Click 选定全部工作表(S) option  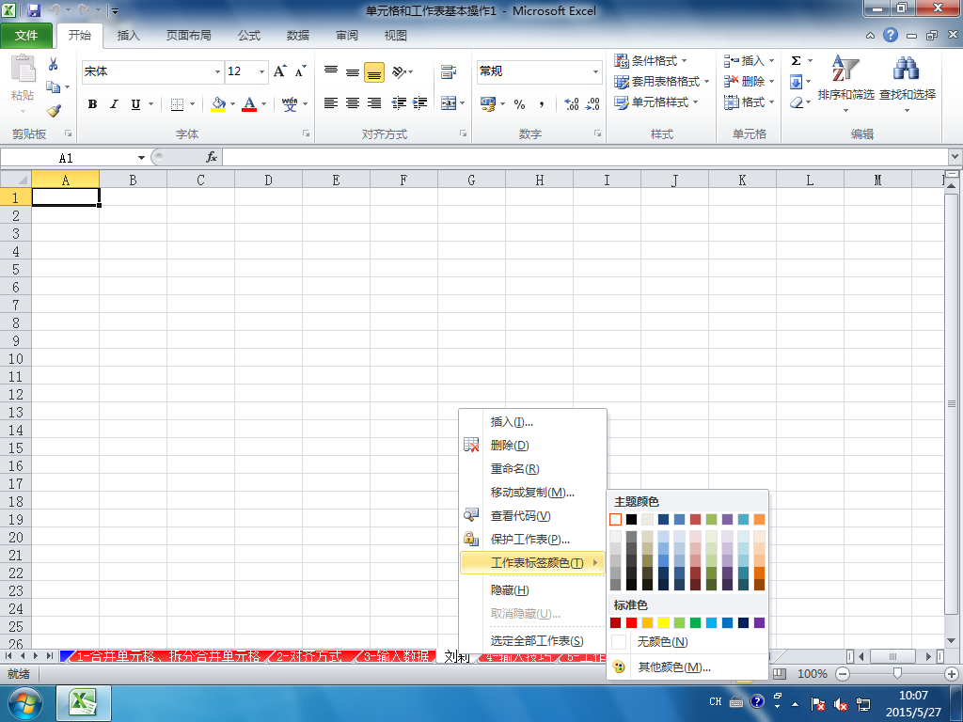[532, 641]
